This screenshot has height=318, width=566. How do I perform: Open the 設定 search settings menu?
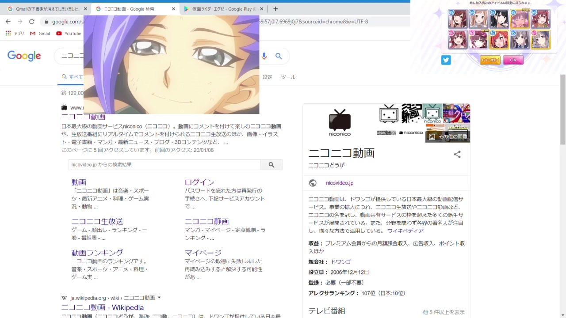[268, 77]
